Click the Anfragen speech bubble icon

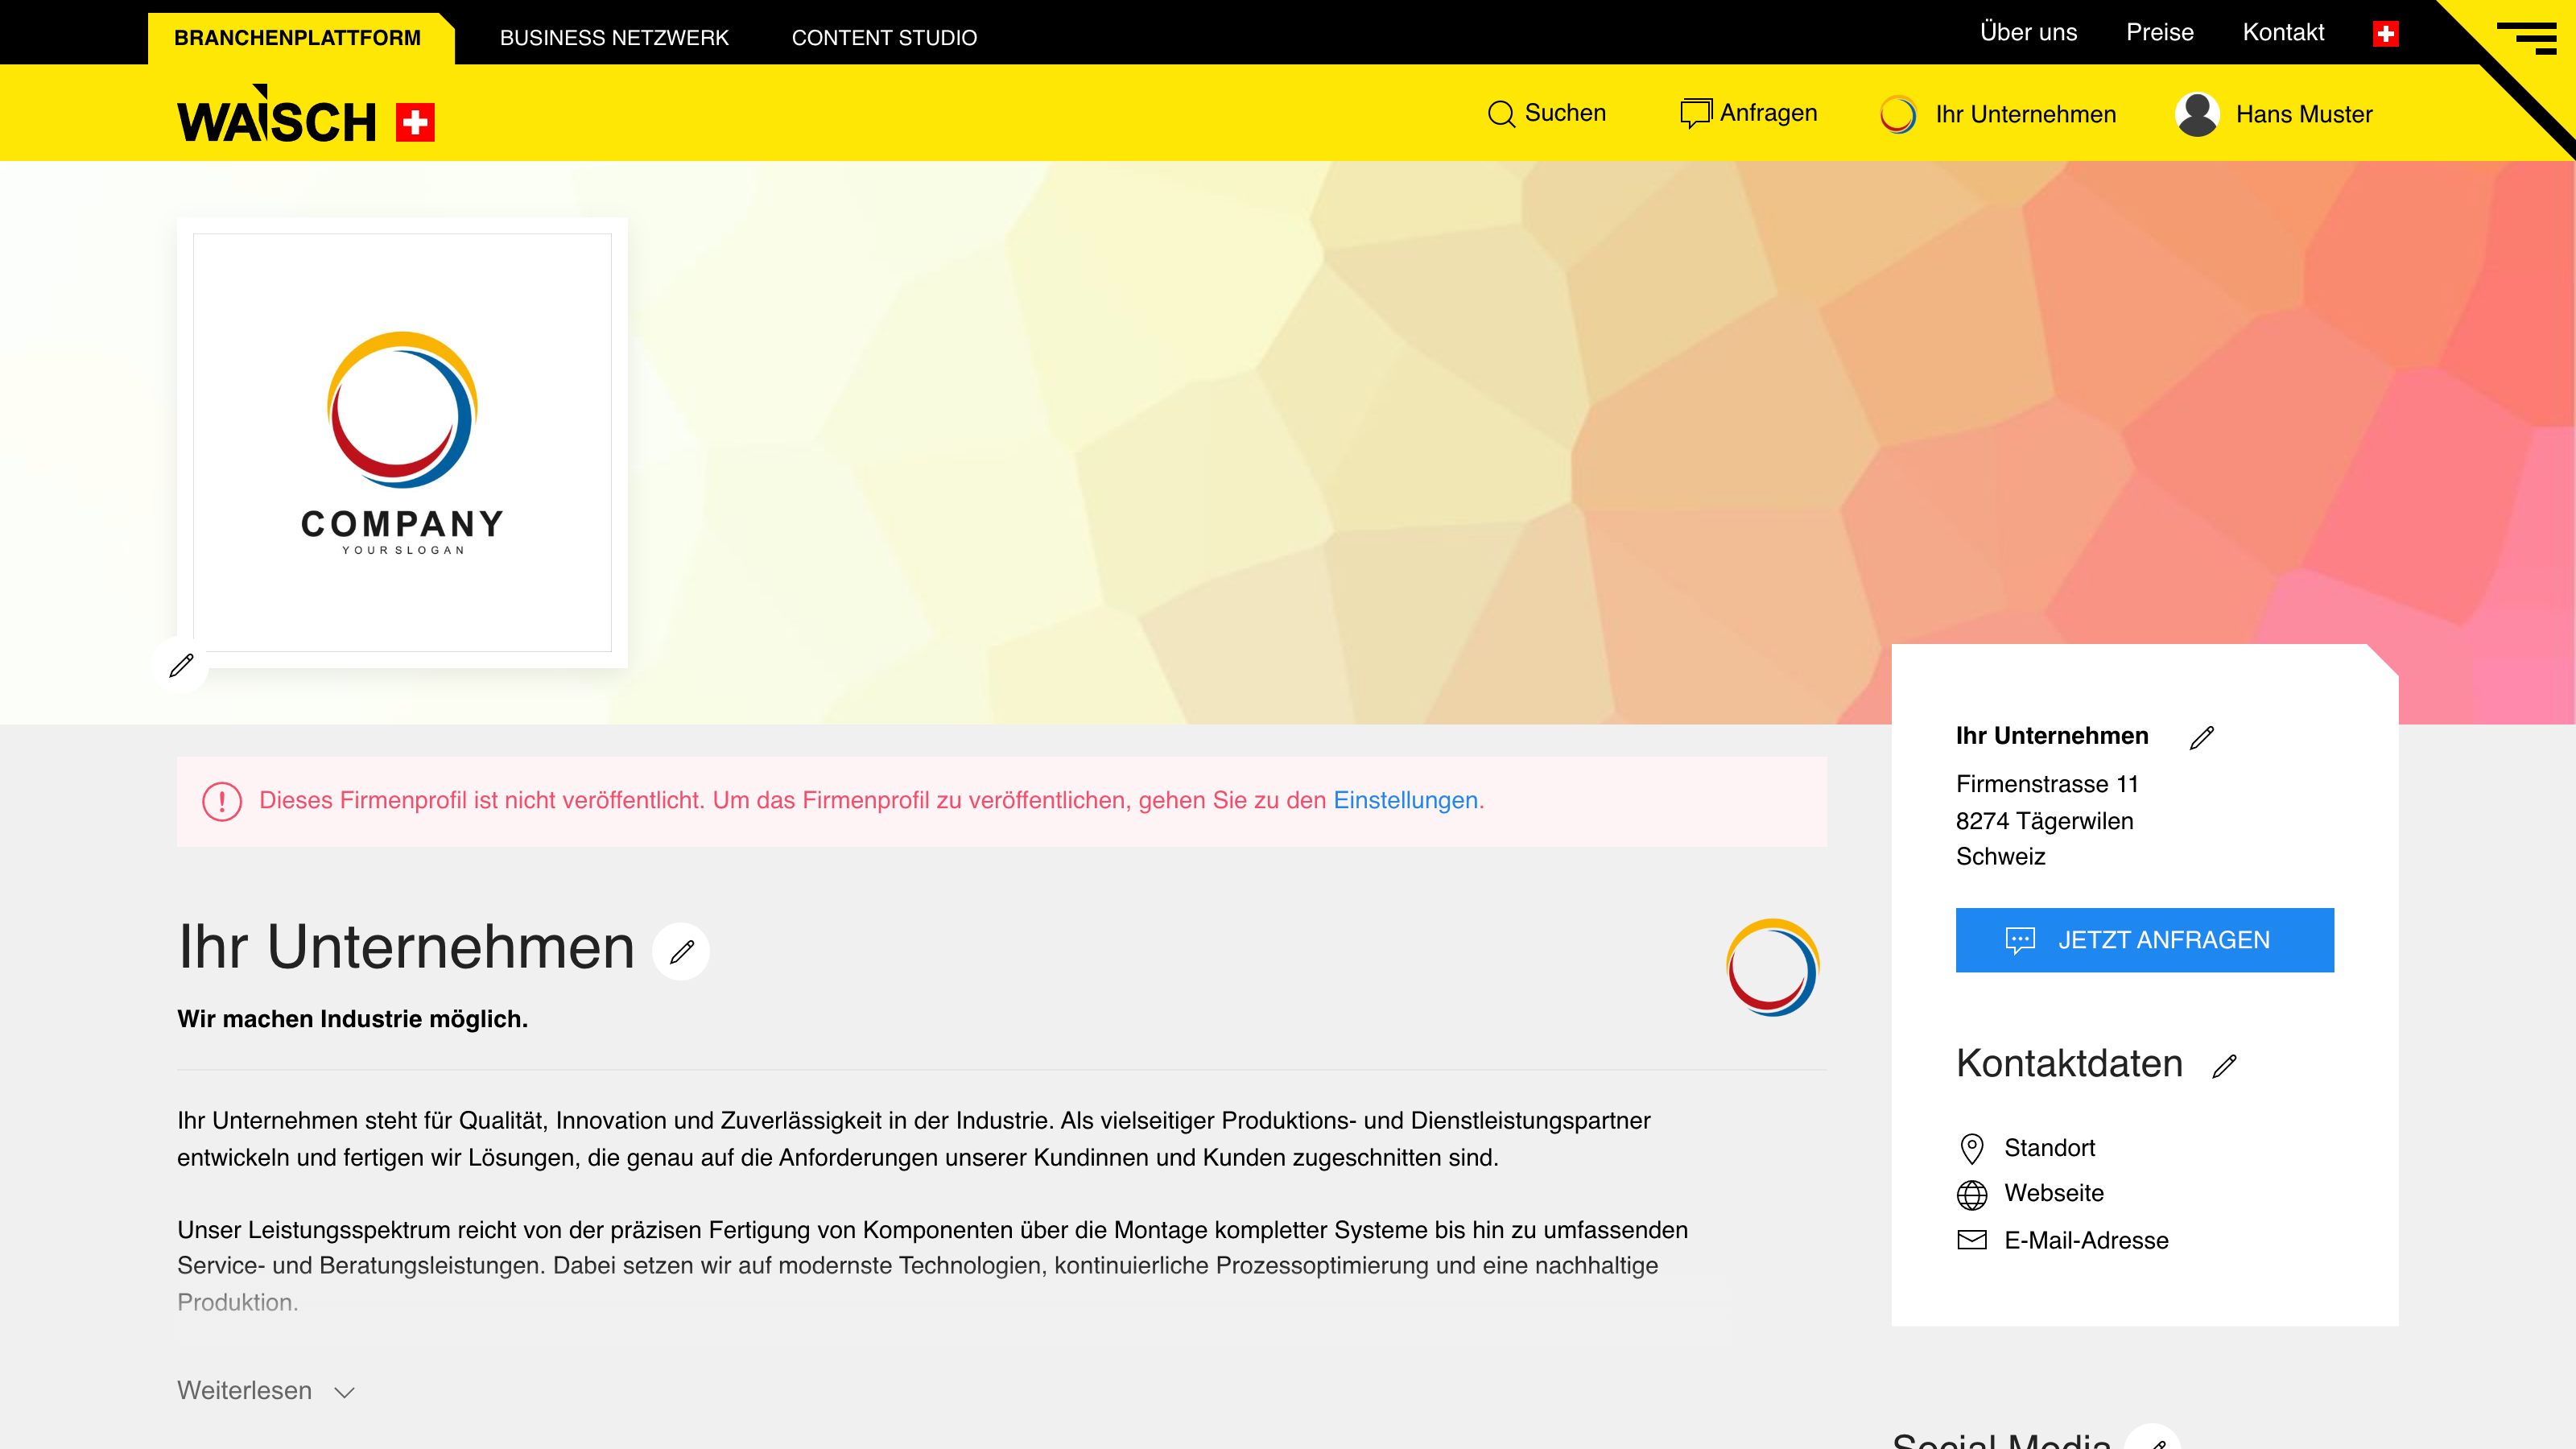1697,113
